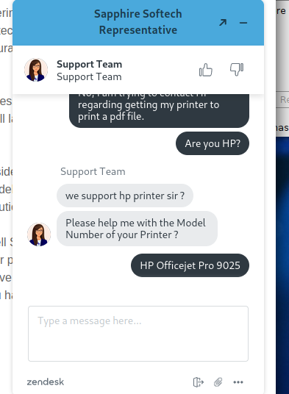The width and height of the screenshot is (289, 394).
Task: Minimize the Sapphire Softech chat widget
Action: tap(243, 23)
